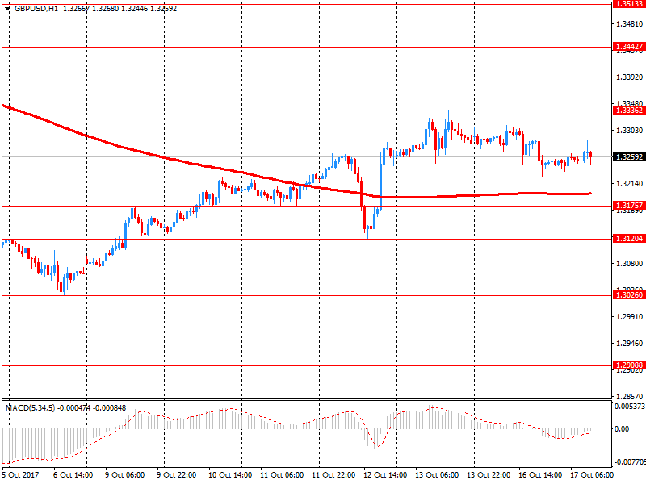Select the 1.29088 red level label
This screenshot has height=484, width=646.
[629, 365]
